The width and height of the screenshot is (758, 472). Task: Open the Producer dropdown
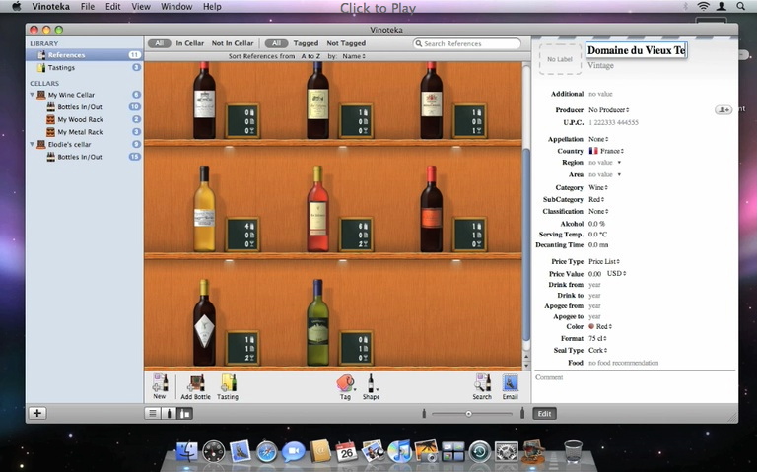[608, 110]
